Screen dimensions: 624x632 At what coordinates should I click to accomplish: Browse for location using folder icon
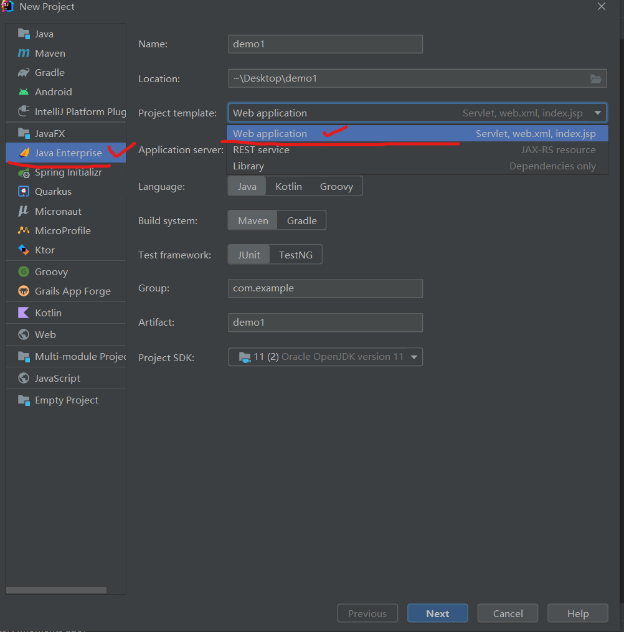[x=596, y=78]
